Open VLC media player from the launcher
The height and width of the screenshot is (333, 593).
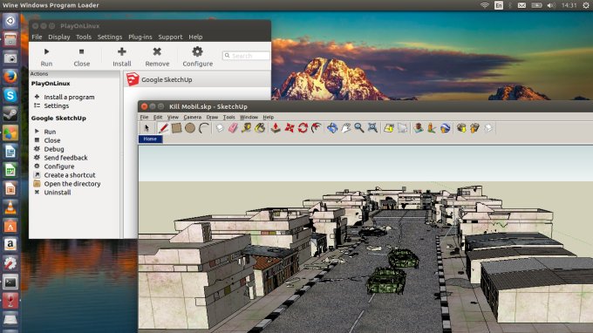coord(10,207)
